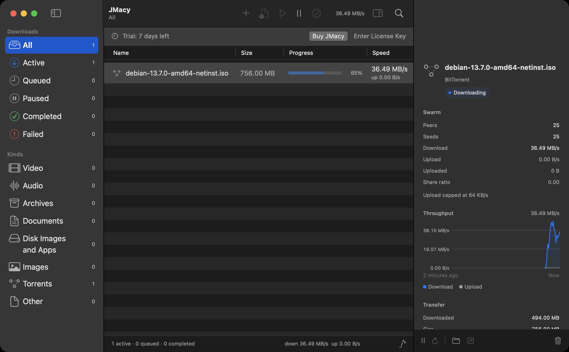This screenshot has width=569, height=352.
Task: Click the Downloading status badge
Action: [467, 93]
